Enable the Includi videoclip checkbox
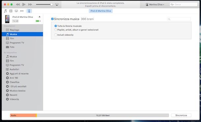 coord(56,35)
